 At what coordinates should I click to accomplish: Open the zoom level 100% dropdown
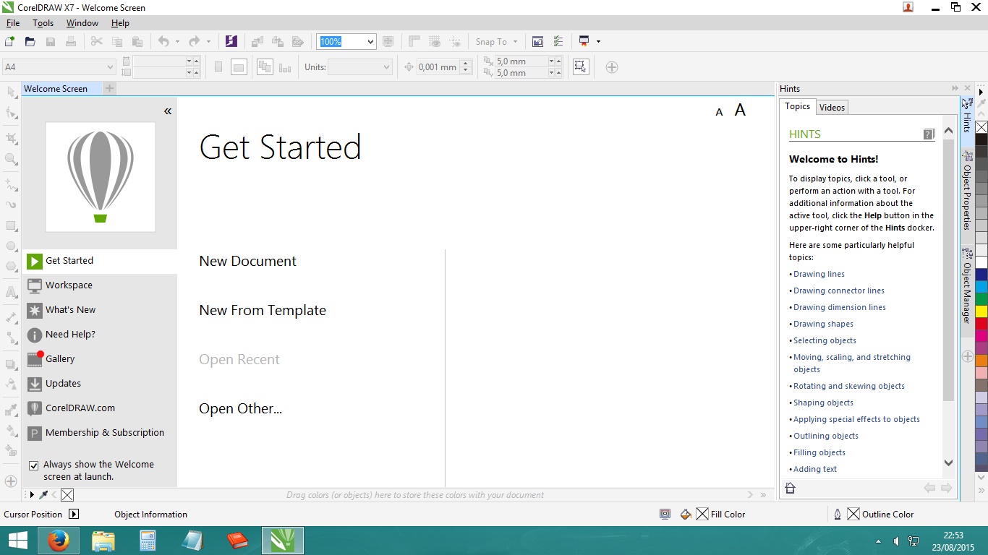coord(370,42)
